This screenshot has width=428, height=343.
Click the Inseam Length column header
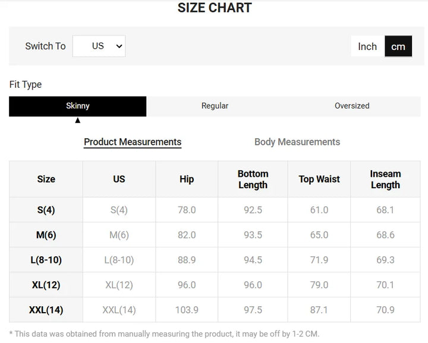pos(385,179)
